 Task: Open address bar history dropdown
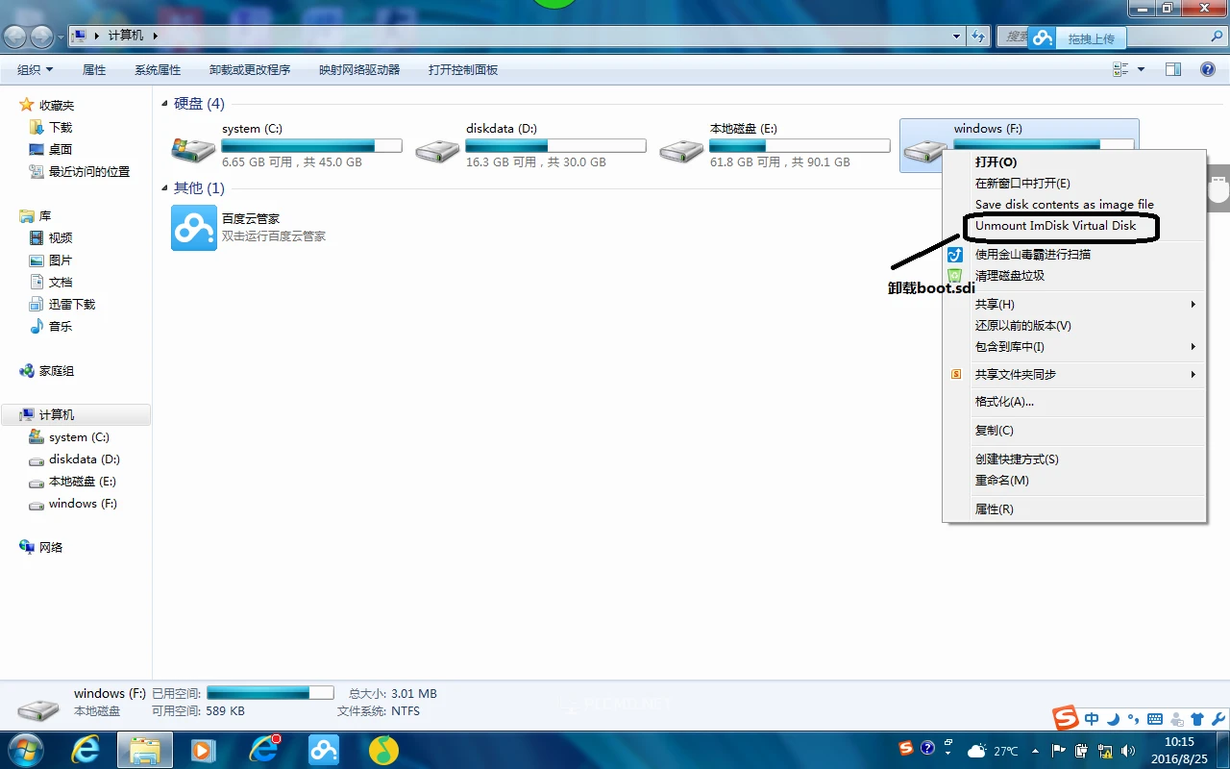[956, 36]
